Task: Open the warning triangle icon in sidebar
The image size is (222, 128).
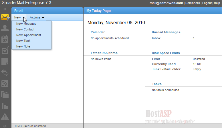Action: point(5,117)
